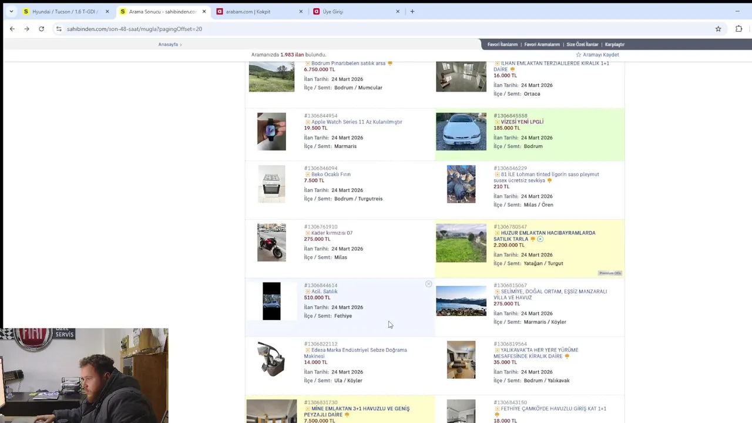Switch to Hyundai / Tucson tab
The height and width of the screenshot is (423, 752).
(65, 11)
